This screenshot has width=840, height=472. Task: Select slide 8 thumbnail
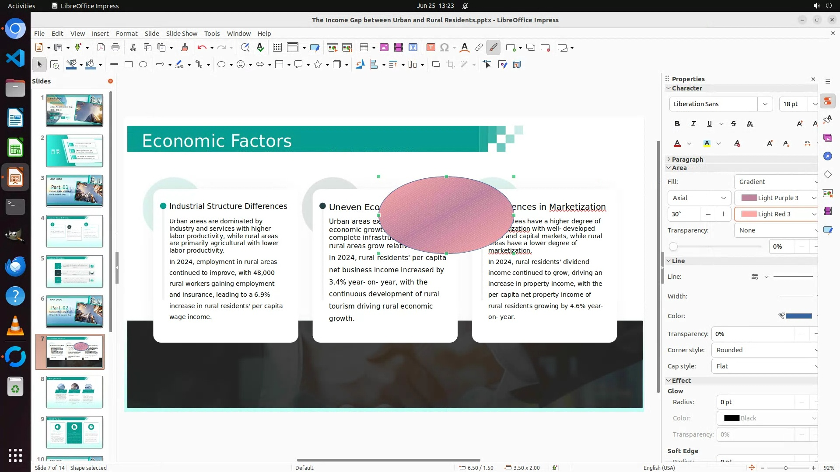[74, 392]
